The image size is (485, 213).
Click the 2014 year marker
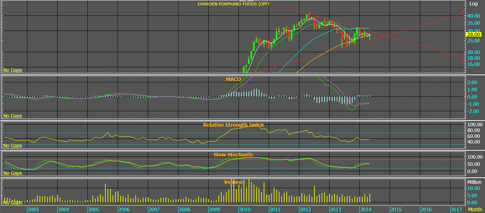point(366,209)
